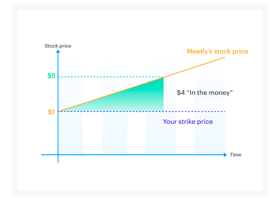Click the green dotted $5 line
278x202 pixels.
tap(109, 77)
